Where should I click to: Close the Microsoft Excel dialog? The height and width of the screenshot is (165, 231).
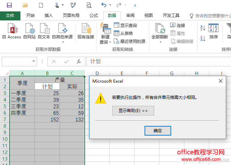(221, 81)
